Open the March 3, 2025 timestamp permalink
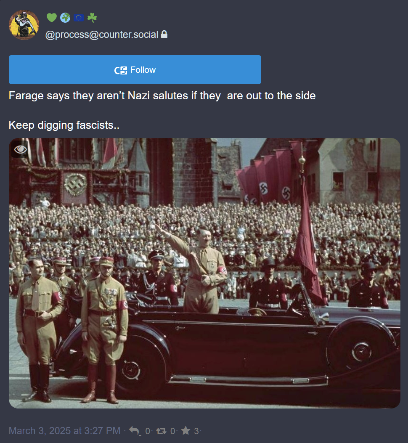The height and width of the screenshot is (443, 408). coord(64,431)
